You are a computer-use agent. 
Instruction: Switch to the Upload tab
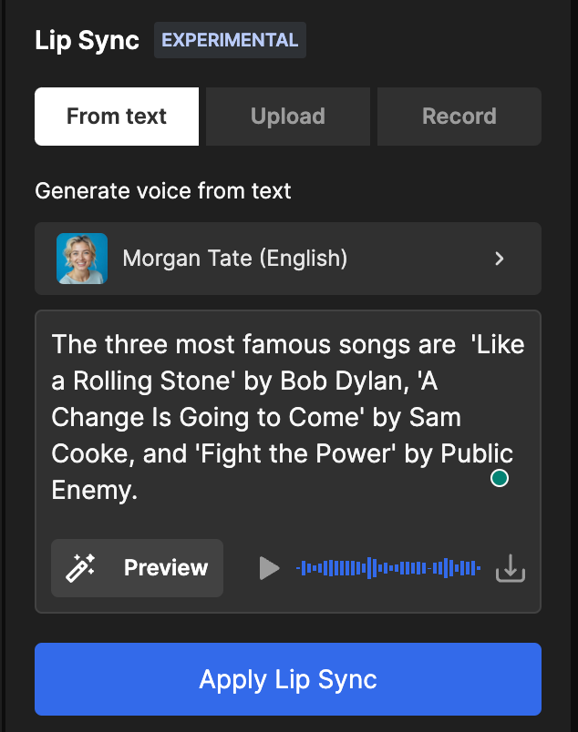coord(288,117)
